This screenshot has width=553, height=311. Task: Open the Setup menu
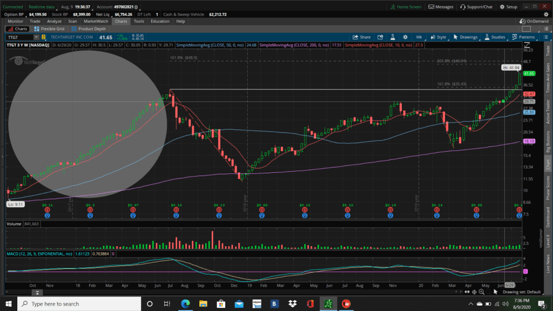[509, 7]
